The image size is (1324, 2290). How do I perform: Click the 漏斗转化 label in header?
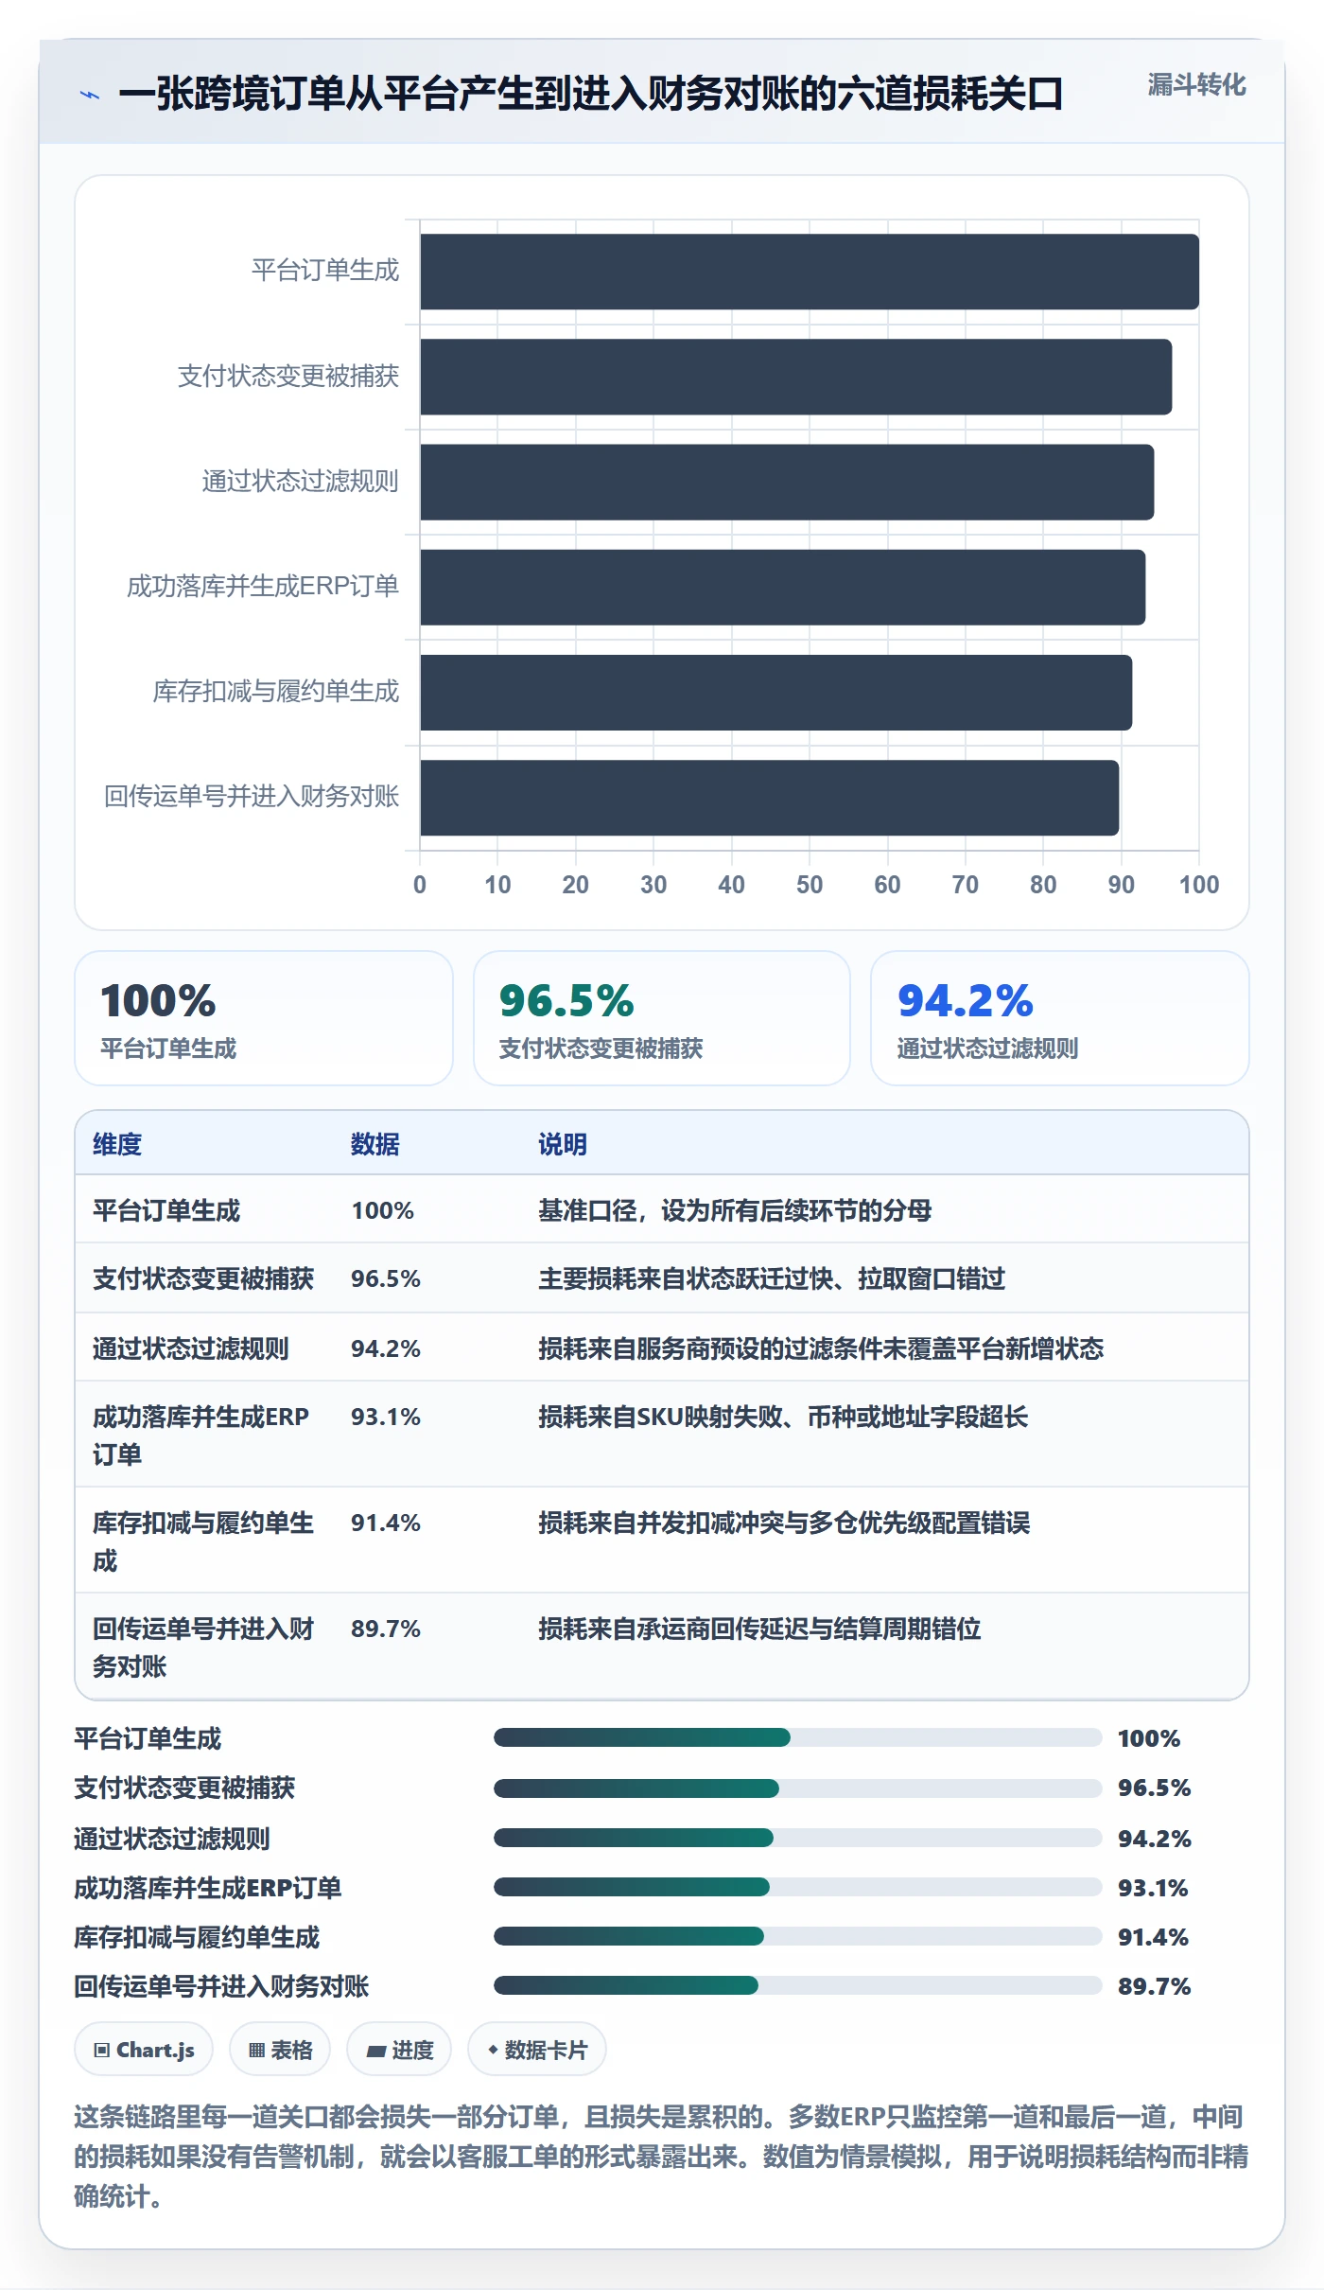coord(1196,85)
